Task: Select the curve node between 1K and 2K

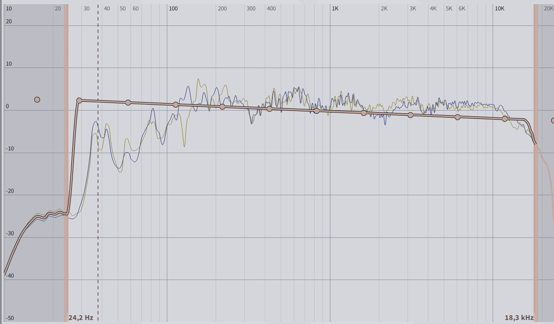Action: 364,113
